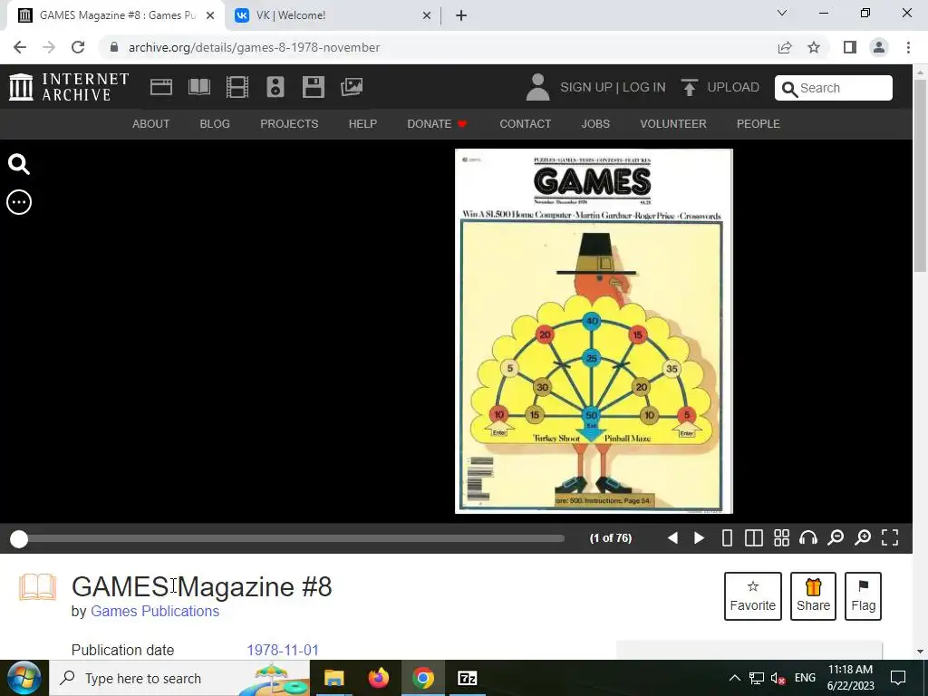The width and height of the screenshot is (928, 696).
Task: Close the VK Welcome tab
Action: (427, 15)
